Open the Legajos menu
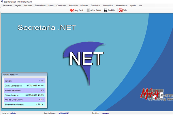173x115 pixels. (18, 5)
